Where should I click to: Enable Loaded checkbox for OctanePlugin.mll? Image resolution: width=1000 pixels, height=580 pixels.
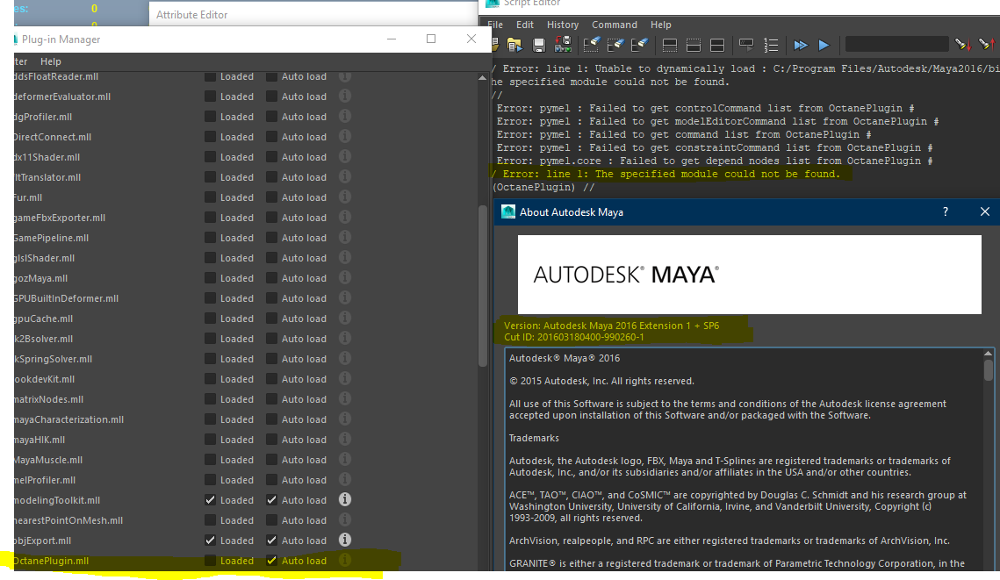210,561
